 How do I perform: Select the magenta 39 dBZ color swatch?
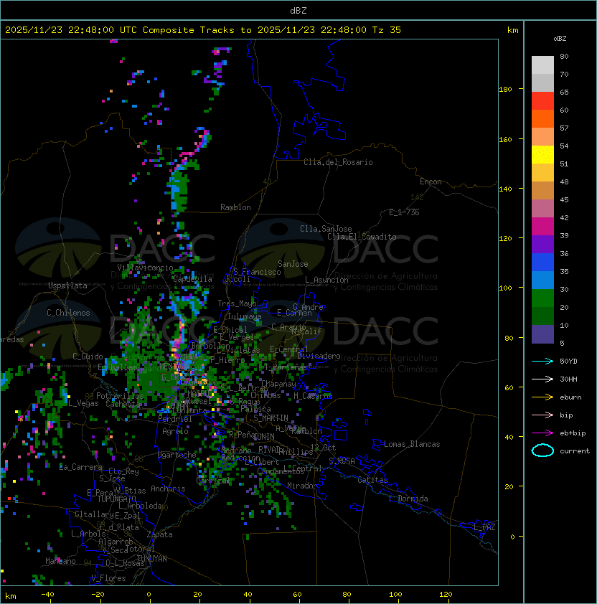click(x=542, y=227)
